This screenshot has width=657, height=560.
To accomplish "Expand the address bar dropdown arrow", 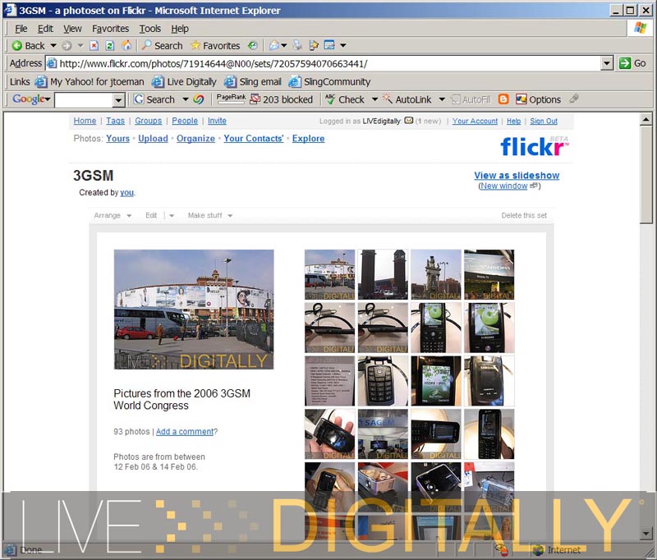I will click(607, 63).
